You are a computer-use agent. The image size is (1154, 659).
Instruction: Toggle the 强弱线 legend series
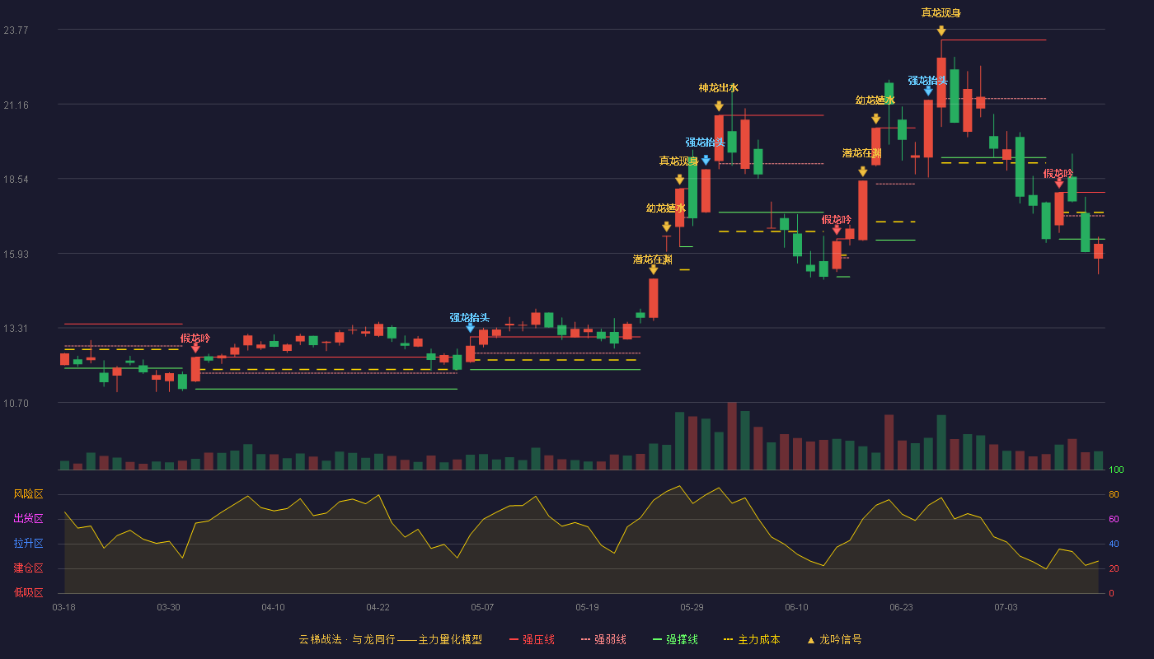tap(603, 639)
